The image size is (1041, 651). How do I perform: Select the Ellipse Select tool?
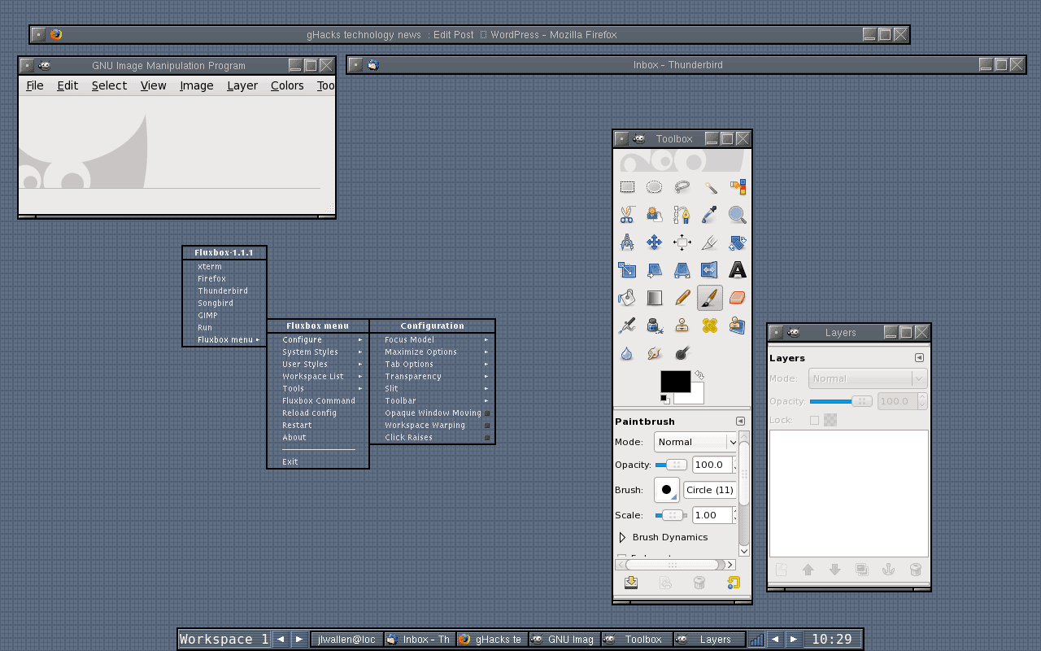point(654,187)
